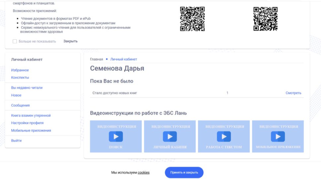Go to Главная in the breadcrumb
This screenshot has width=321, height=179.
coord(96,59)
